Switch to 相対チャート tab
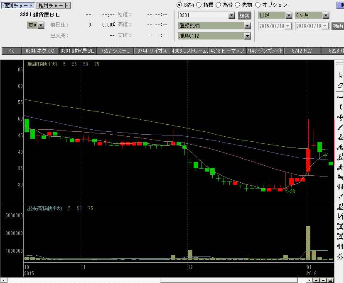The height and width of the screenshot is (283, 344). 53,5
